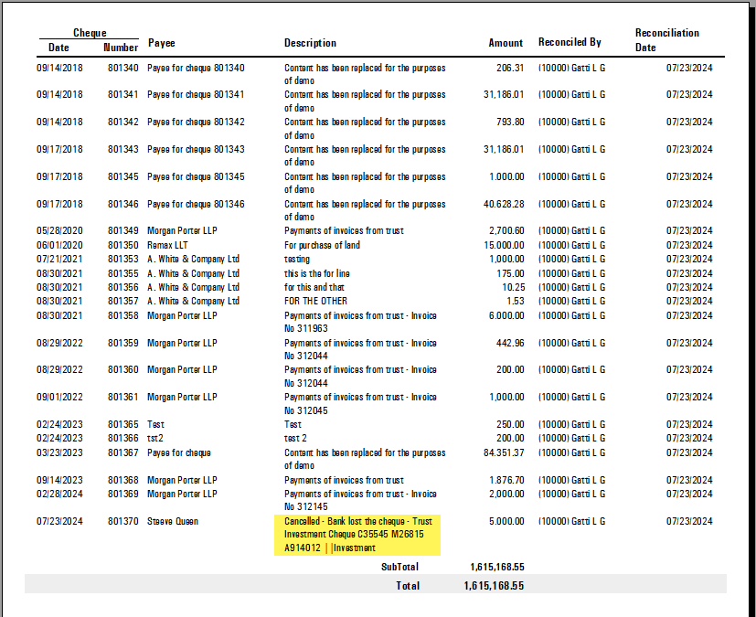Click cheque date 05/28/2020
756x617 pixels.
coord(59,230)
